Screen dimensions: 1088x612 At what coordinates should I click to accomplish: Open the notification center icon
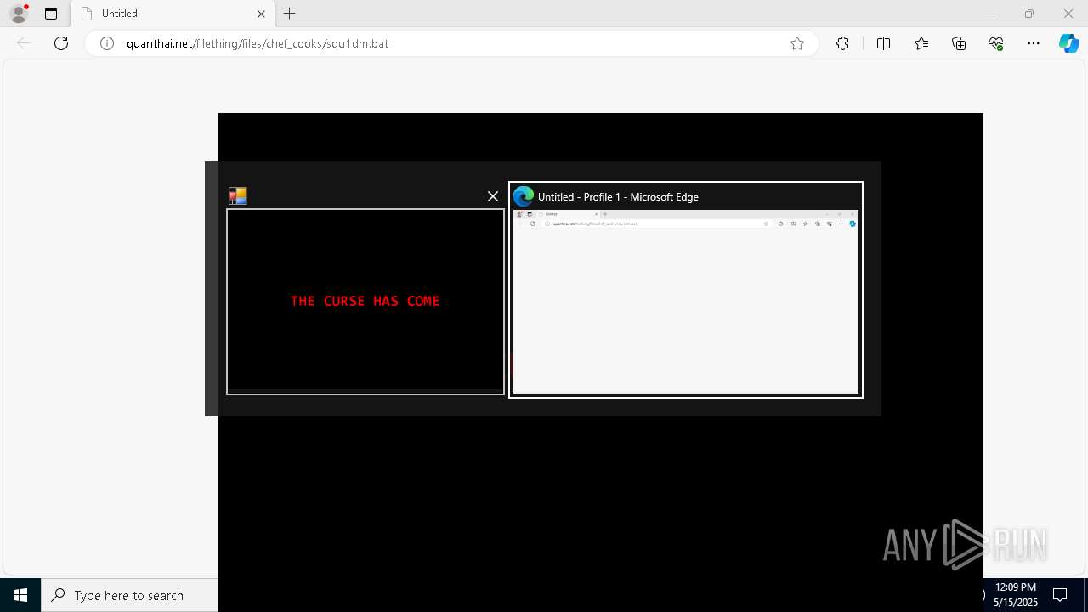1060,595
